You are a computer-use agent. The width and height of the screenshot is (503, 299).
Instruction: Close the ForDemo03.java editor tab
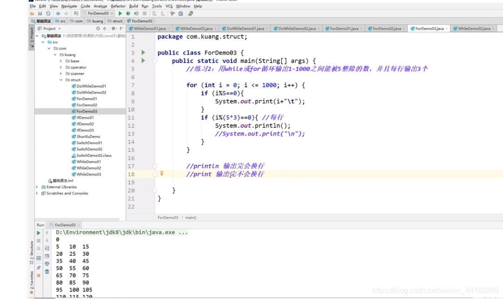(x=447, y=28)
